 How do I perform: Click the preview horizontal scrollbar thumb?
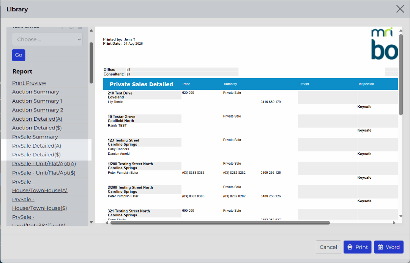[220, 223]
